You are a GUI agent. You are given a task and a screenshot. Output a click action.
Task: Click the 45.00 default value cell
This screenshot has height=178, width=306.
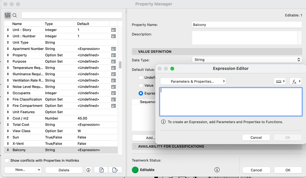tap(82, 118)
